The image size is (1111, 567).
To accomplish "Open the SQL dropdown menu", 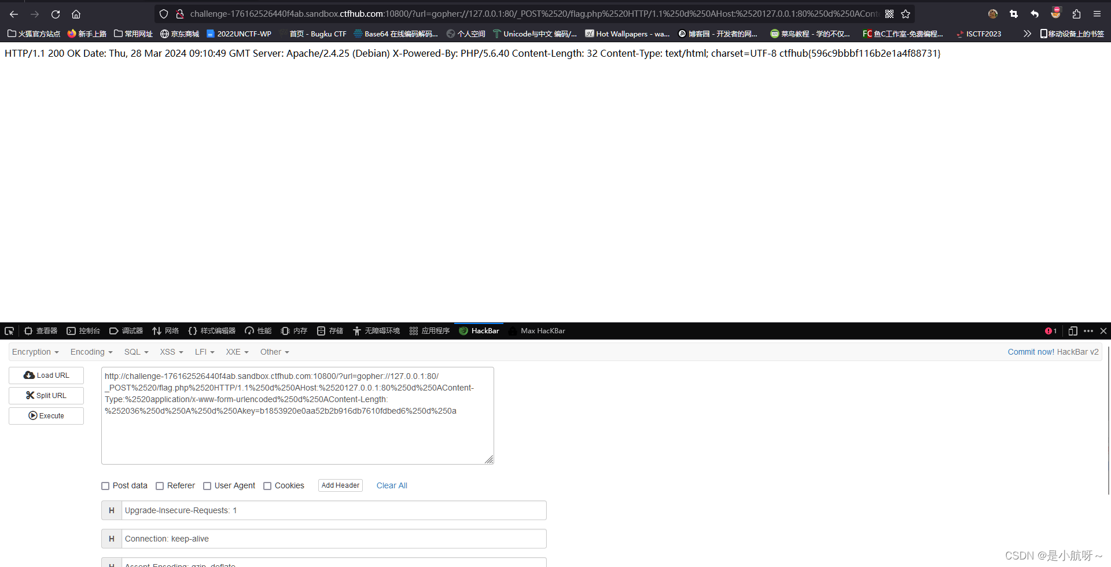I will tap(136, 352).
